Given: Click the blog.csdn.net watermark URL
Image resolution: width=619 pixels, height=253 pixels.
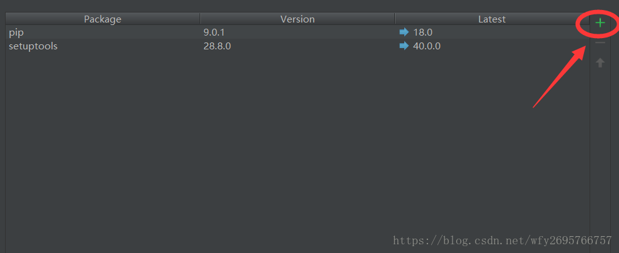Looking at the screenshot, I should click(x=502, y=241).
